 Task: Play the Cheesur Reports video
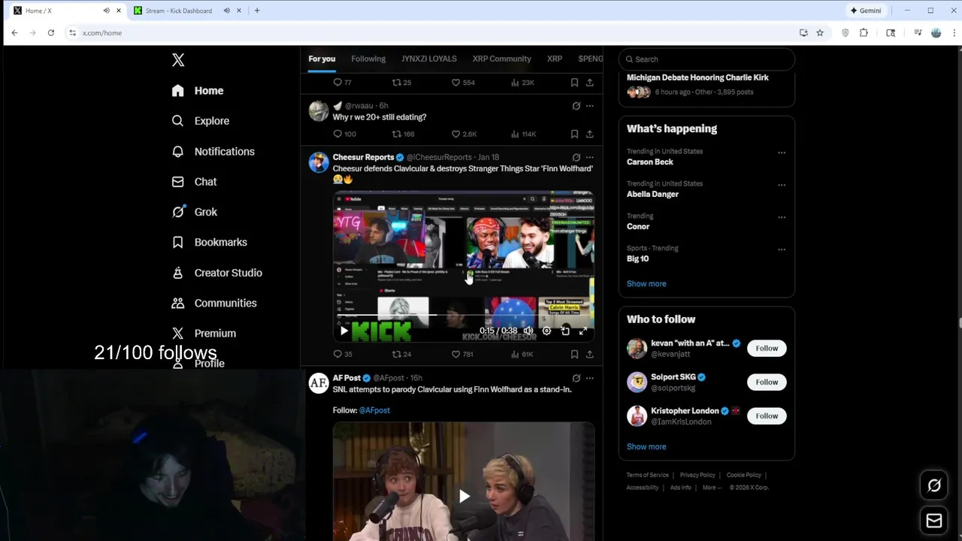pyautogui.click(x=344, y=331)
